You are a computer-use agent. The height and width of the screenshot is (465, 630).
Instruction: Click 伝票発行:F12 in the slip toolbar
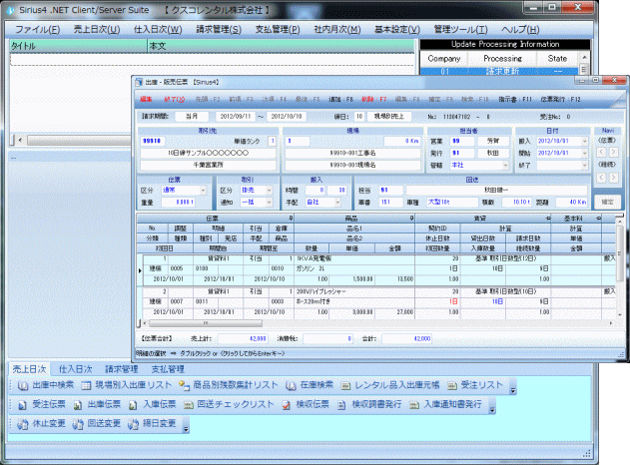click(x=561, y=99)
